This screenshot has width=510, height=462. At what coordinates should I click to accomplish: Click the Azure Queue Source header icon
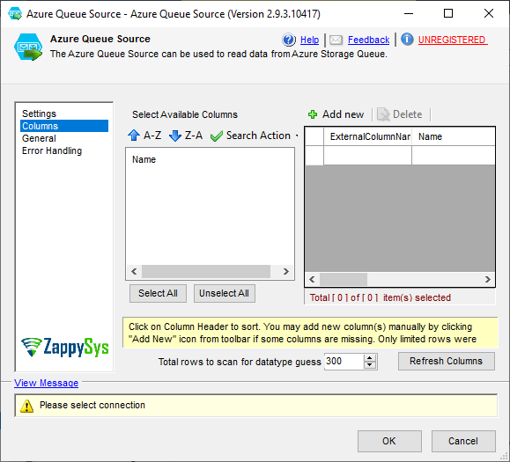(28, 47)
